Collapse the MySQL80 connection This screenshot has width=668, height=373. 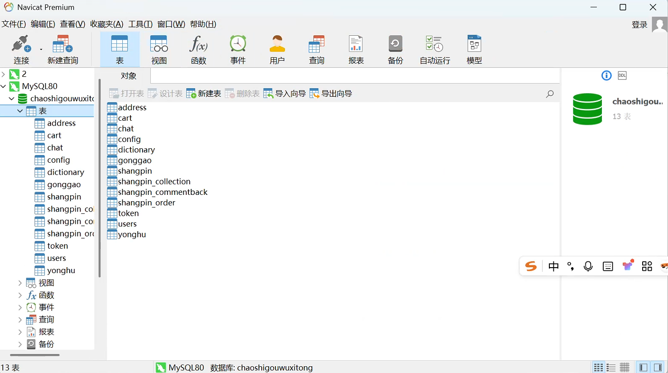click(4, 86)
